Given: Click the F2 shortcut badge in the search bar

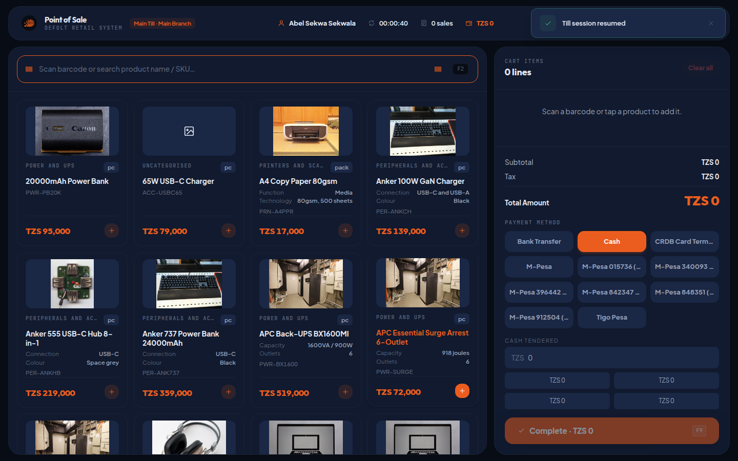Looking at the screenshot, I should [460, 69].
